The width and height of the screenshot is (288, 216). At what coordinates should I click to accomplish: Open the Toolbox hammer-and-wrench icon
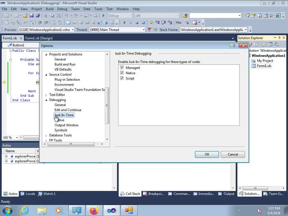pyautogui.click(x=272, y=16)
